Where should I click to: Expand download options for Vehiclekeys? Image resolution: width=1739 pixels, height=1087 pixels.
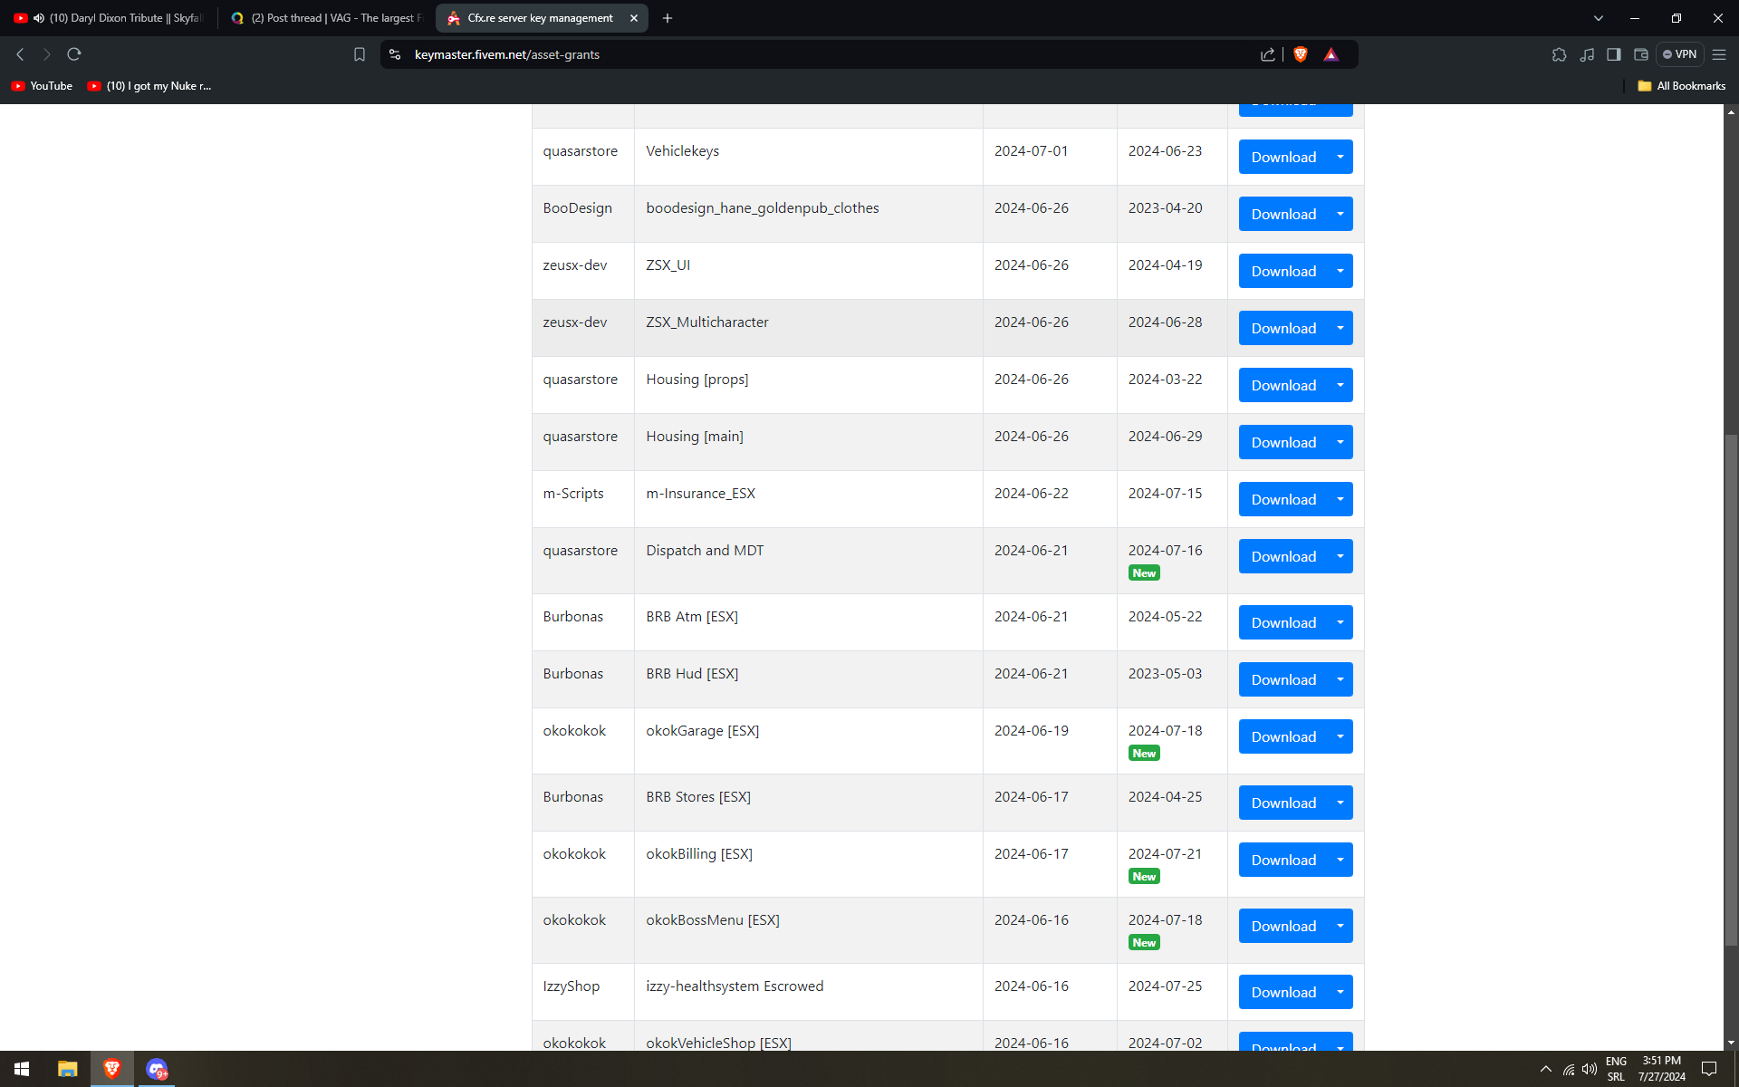(x=1340, y=157)
